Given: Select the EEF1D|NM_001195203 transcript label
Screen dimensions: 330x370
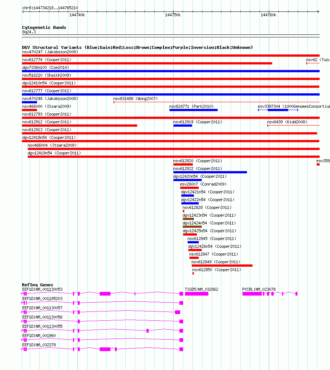Looking at the screenshot, I should (x=42, y=299).
